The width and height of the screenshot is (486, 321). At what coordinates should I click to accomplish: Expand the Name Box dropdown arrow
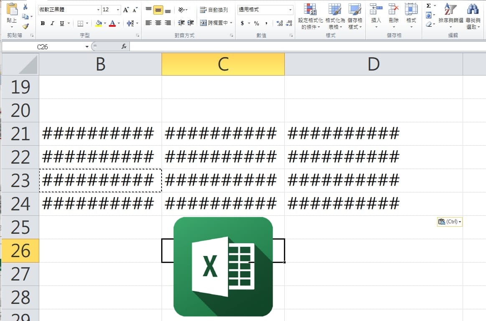point(87,47)
